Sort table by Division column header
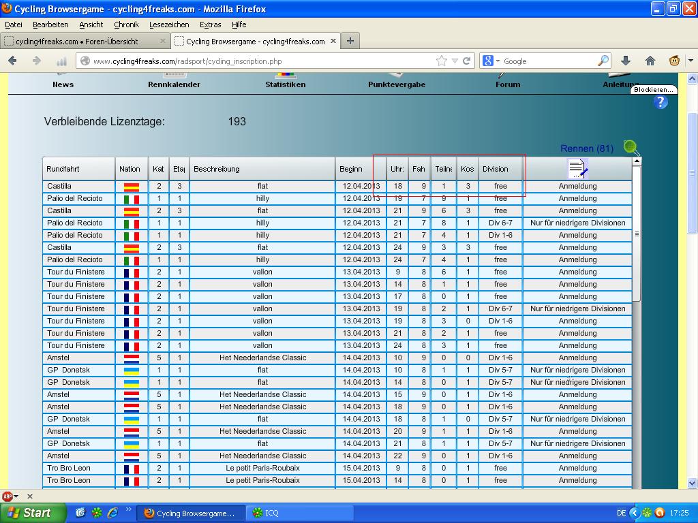The image size is (698, 523). [x=500, y=169]
